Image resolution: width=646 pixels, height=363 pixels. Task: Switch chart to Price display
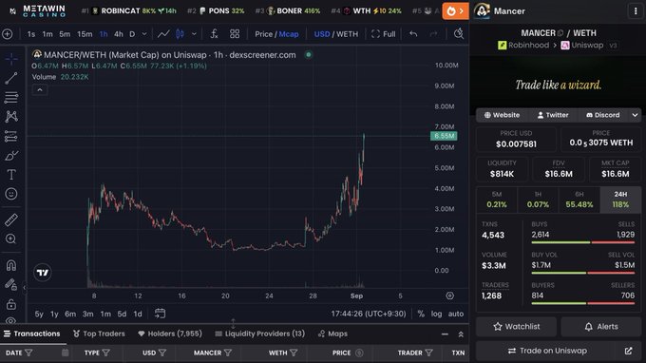[264, 34]
